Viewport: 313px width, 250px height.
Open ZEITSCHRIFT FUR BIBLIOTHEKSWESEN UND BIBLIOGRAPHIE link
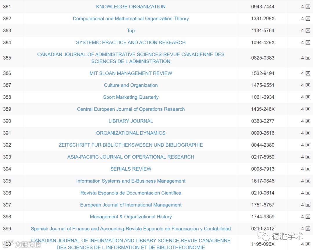pyautogui.click(x=131, y=145)
